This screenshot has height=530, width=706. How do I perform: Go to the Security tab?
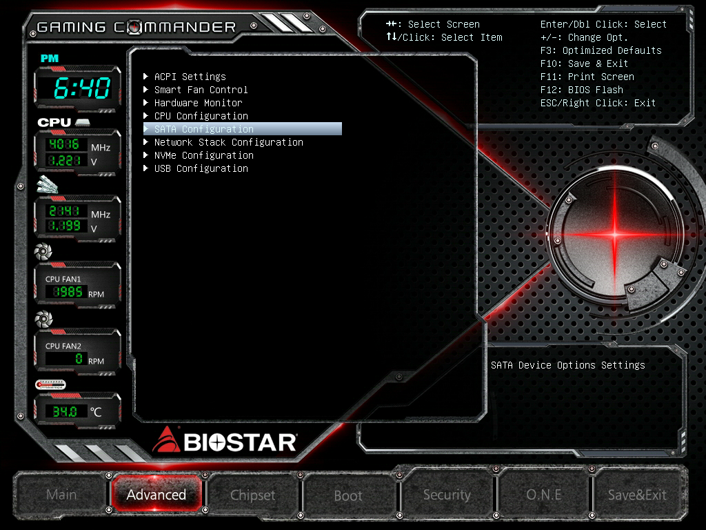coord(447,495)
